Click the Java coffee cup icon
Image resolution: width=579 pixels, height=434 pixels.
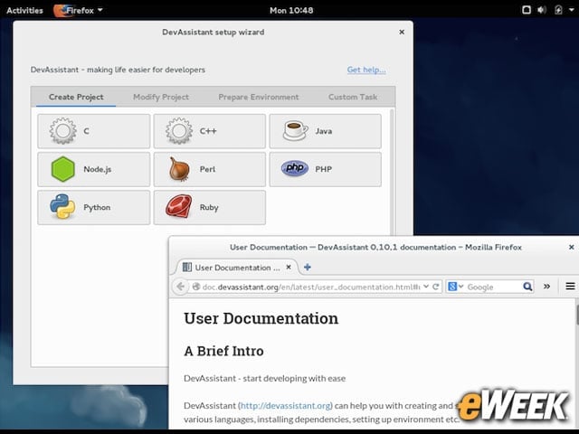coord(295,130)
